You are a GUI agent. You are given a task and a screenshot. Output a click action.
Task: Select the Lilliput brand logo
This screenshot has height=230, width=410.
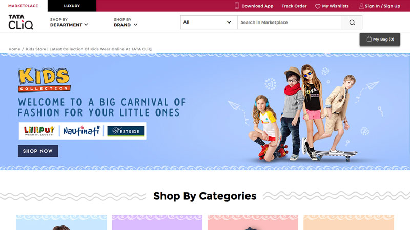pos(39,131)
